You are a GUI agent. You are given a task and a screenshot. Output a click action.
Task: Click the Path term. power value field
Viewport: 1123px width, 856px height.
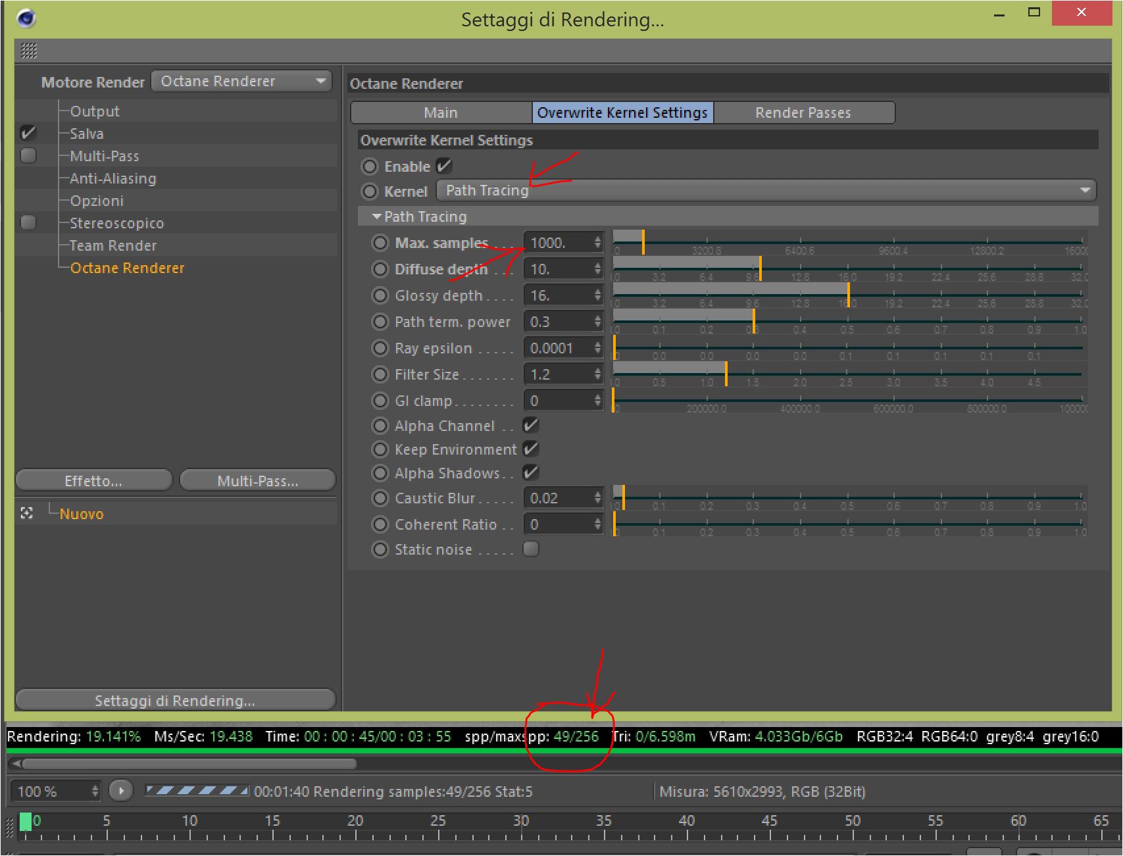tap(559, 322)
